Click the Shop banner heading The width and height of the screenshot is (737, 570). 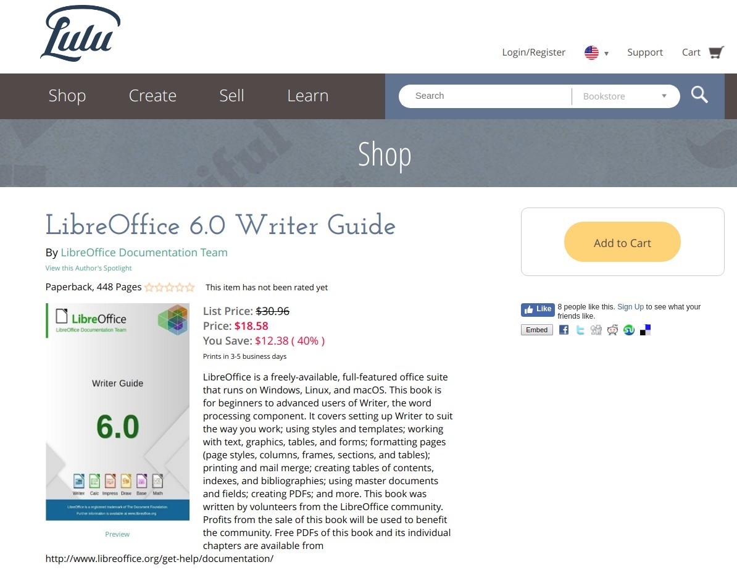pos(385,154)
